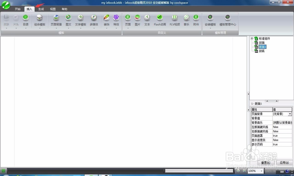Viewport: 294px width, 176px height.
Task: Click the blue help question mark icon
Action: point(287,171)
